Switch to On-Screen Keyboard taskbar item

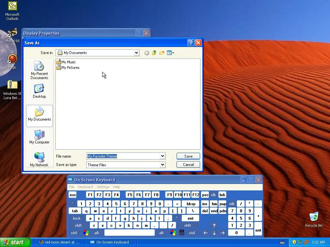pos(111,242)
